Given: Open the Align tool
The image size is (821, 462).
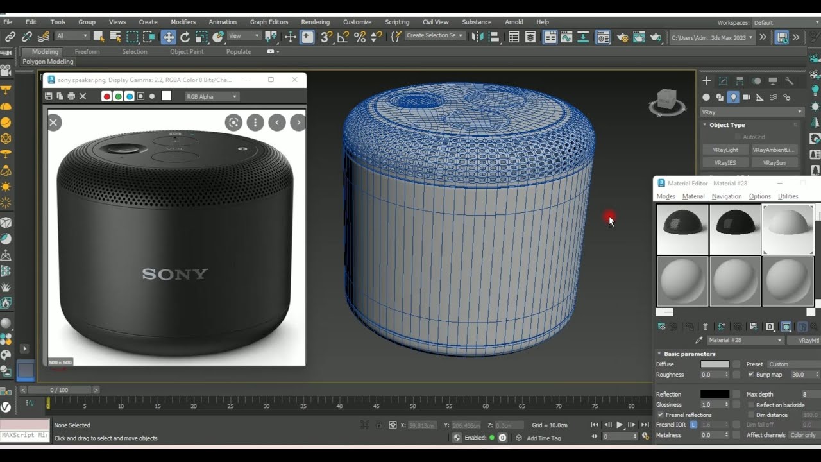Looking at the screenshot, I should [x=495, y=37].
